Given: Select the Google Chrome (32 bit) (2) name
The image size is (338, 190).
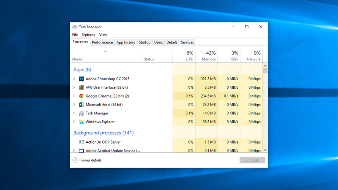Looking at the screenshot, I should point(107,96).
